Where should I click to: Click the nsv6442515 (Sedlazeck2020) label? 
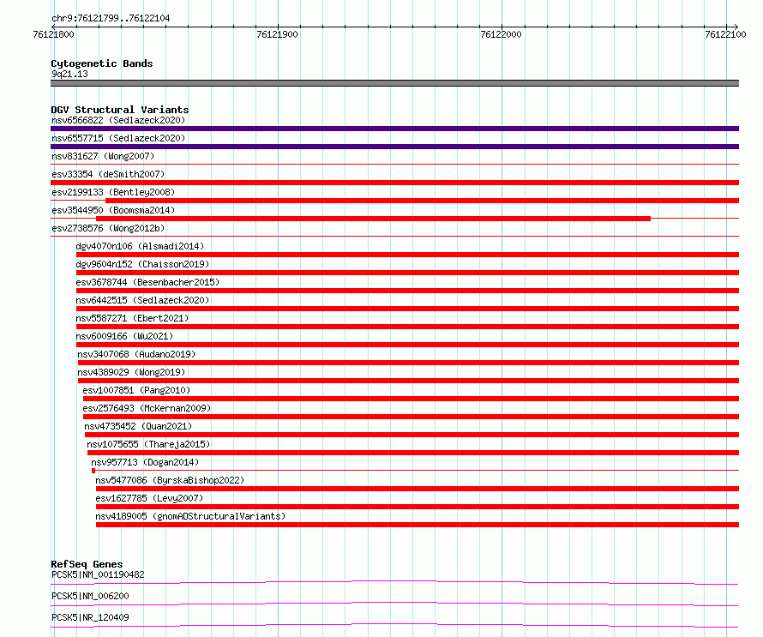tap(142, 300)
